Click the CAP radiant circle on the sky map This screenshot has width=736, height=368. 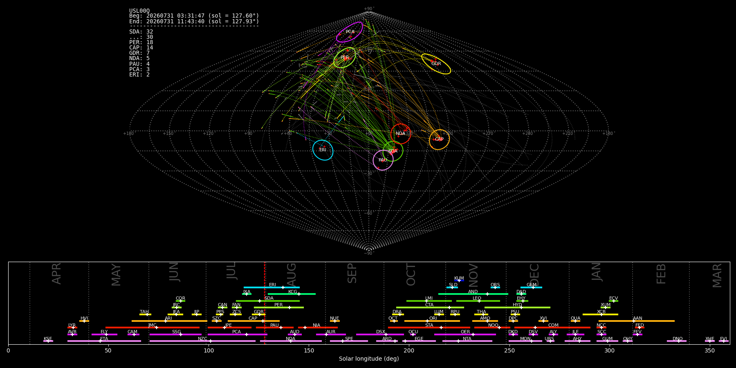(x=440, y=139)
